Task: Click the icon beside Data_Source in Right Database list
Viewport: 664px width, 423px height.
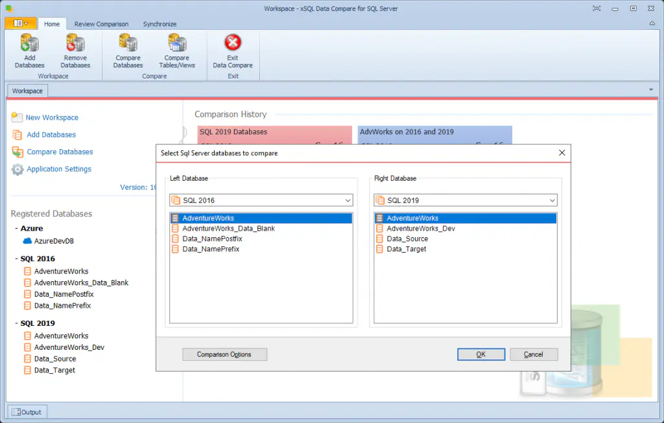Action: coord(379,238)
